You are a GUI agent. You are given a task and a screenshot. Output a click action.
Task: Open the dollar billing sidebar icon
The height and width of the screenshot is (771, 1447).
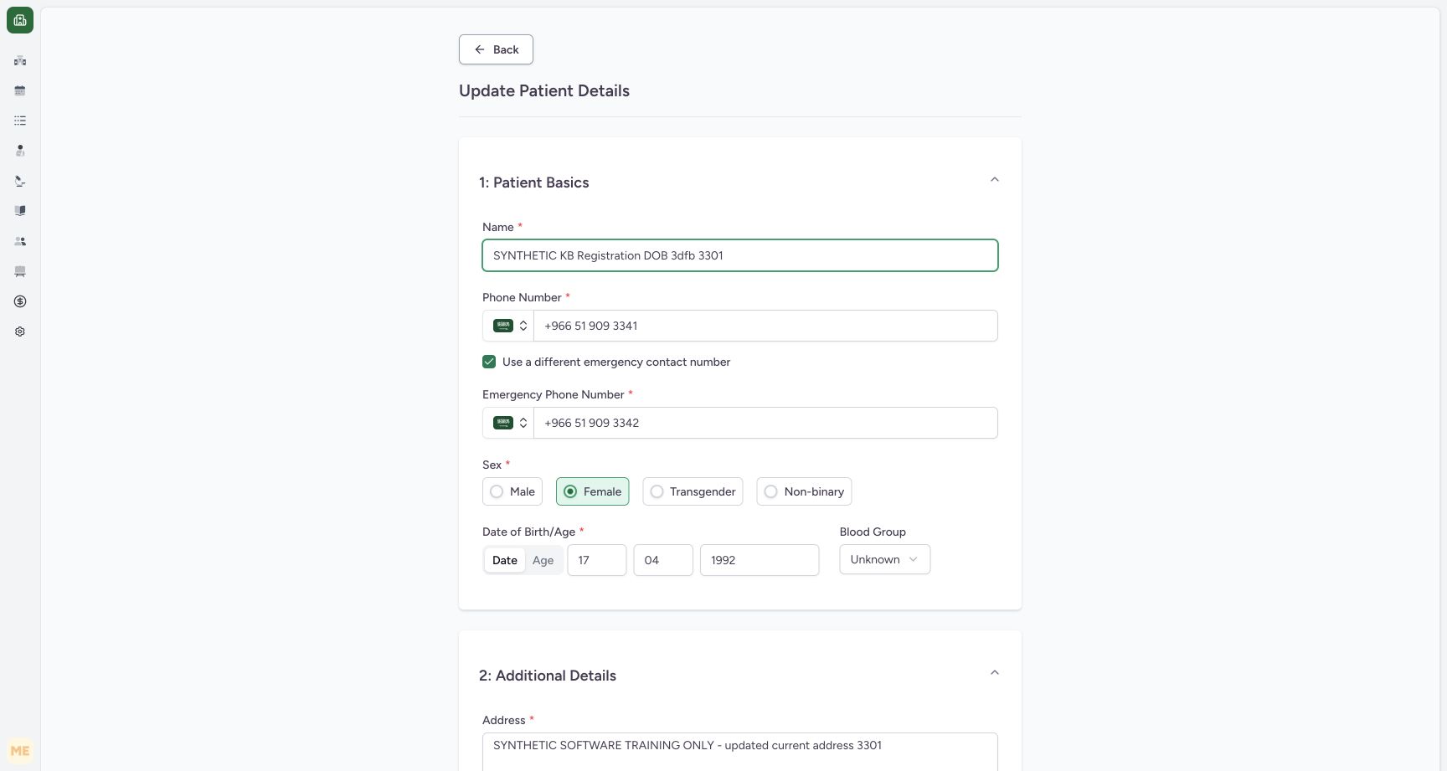(20, 301)
